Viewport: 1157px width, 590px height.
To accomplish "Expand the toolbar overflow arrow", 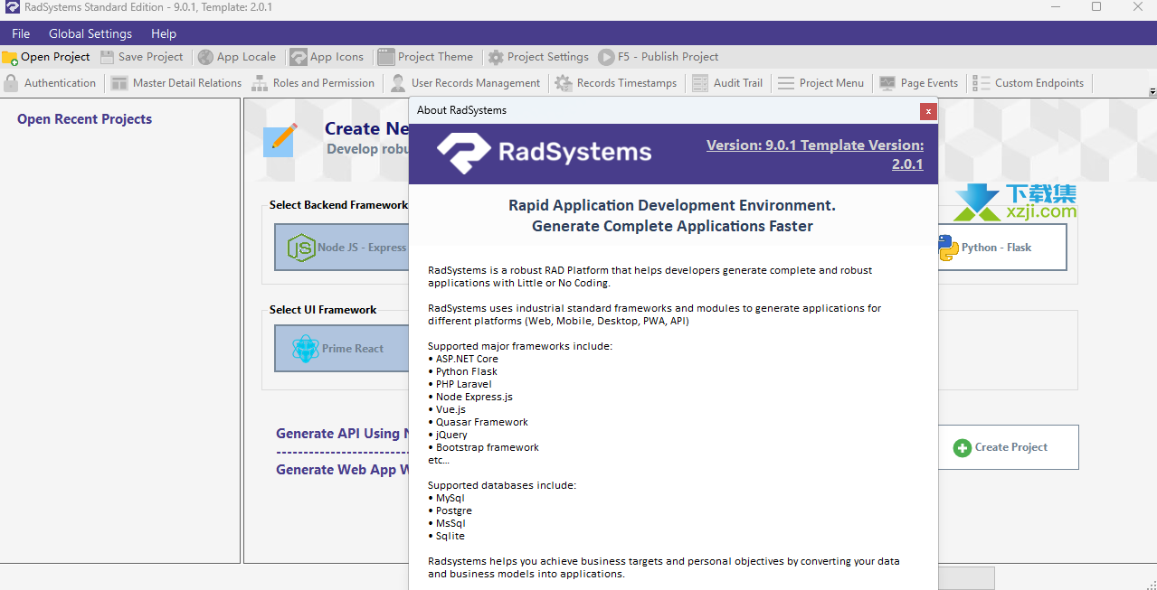I will click(x=1152, y=92).
